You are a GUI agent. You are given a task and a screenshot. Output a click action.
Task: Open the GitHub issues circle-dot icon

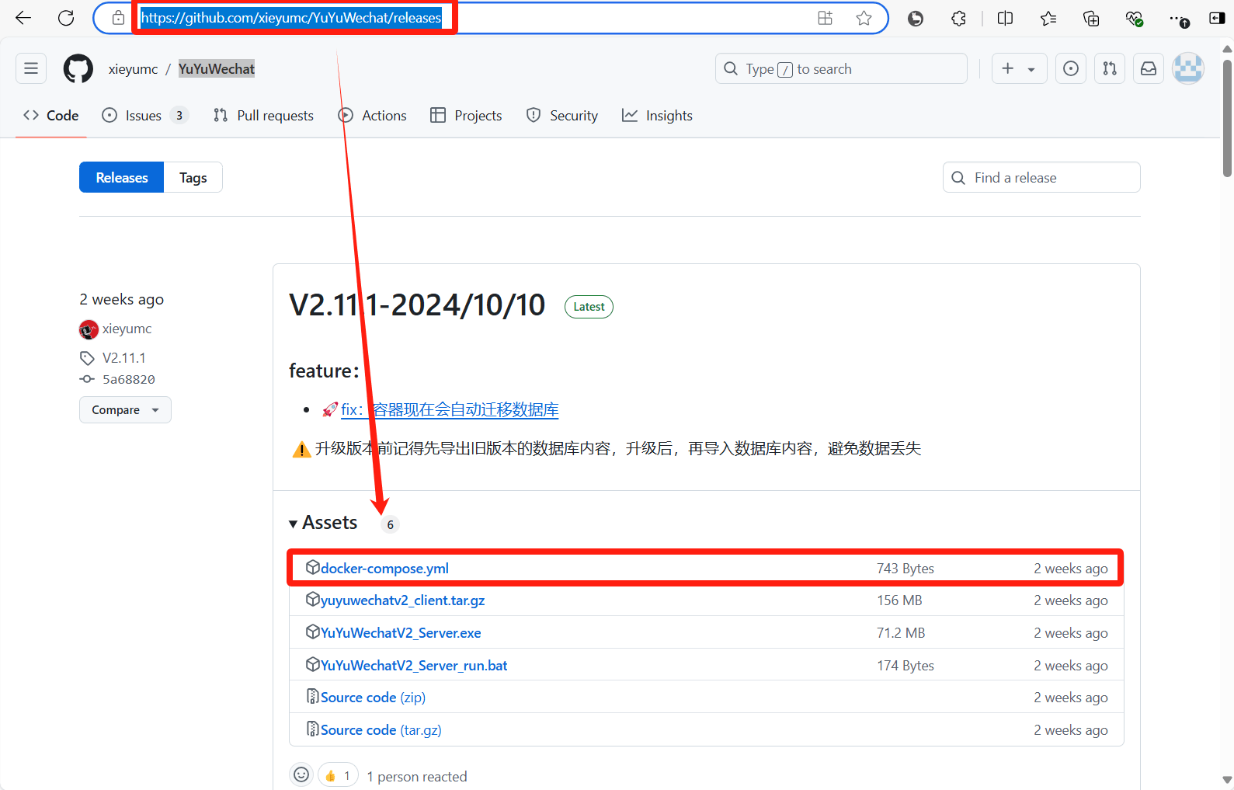tap(1071, 68)
